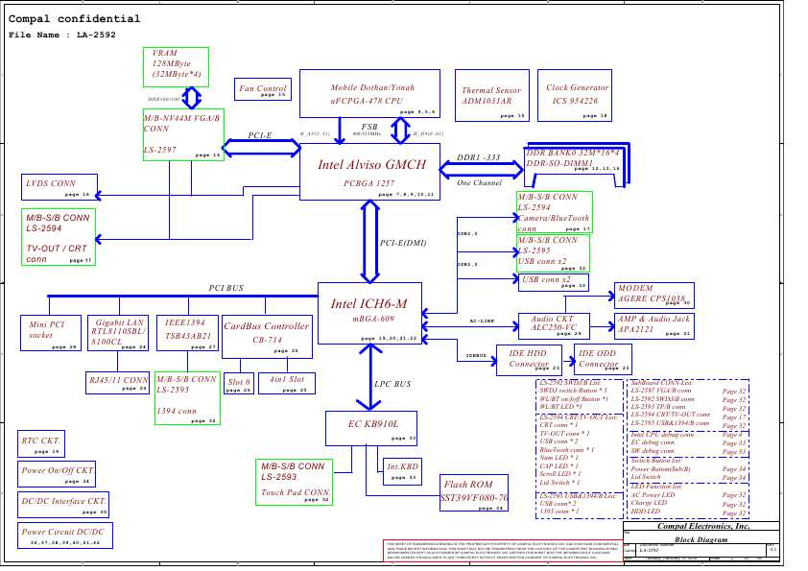Select the "IDEBUS" signal label
This screenshot has height=571, width=808.
point(476,356)
